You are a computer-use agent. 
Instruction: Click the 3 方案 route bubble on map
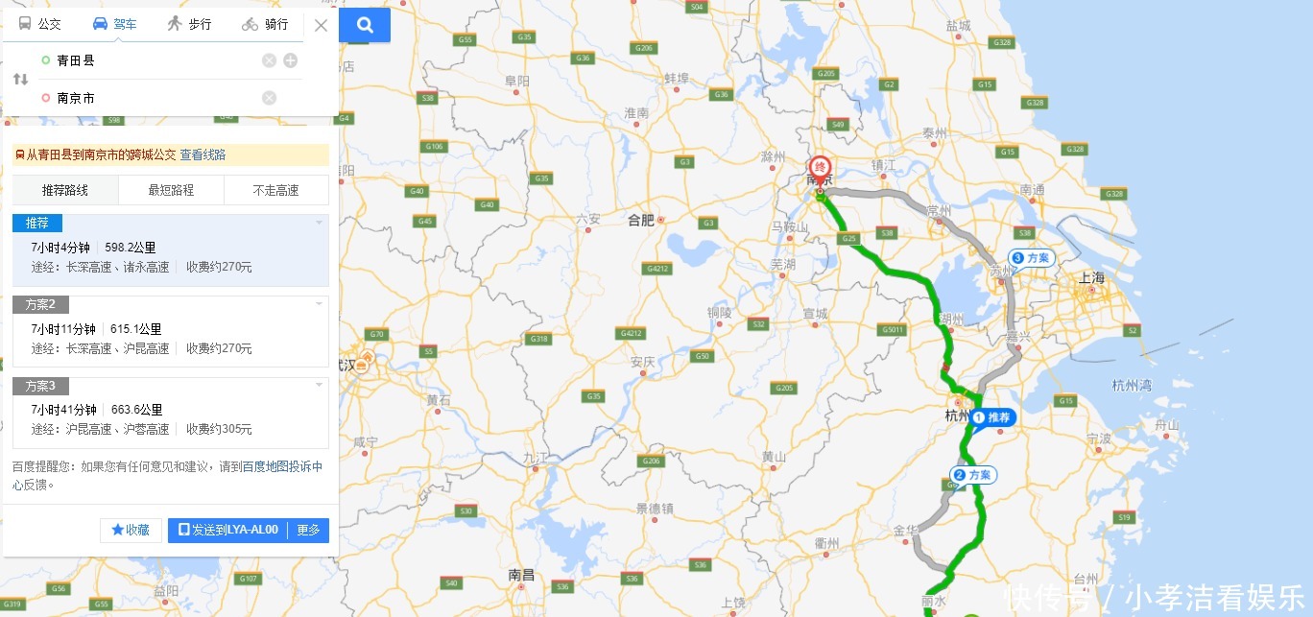pyautogui.click(x=1032, y=258)
